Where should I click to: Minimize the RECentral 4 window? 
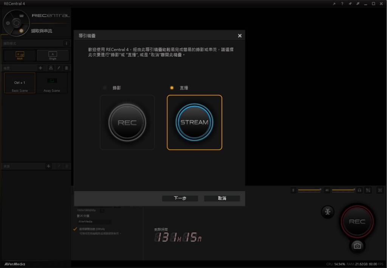click(365, 4)
